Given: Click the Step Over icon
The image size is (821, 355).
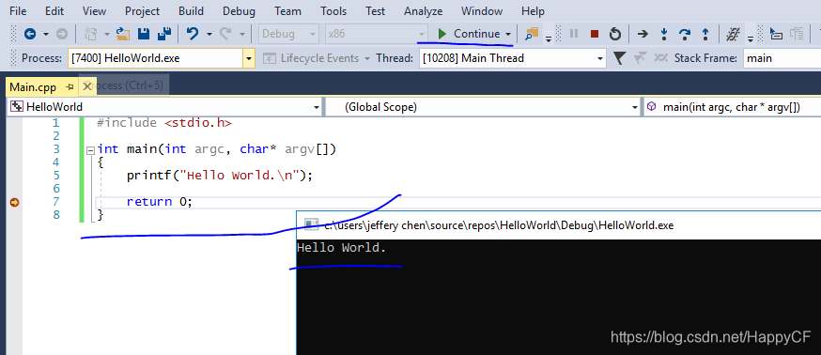Looking at the screenshot, I should coord(685,34).
